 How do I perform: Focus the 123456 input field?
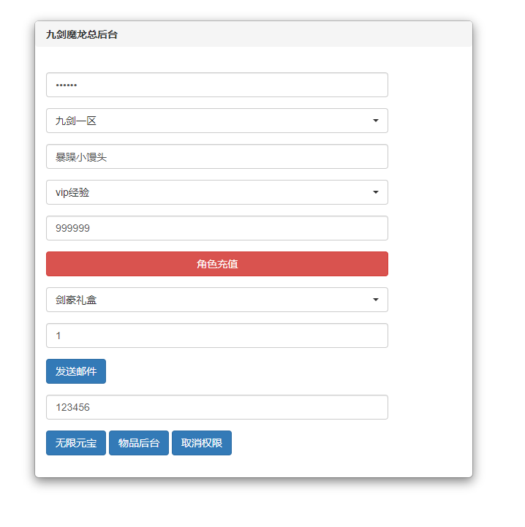216,407
